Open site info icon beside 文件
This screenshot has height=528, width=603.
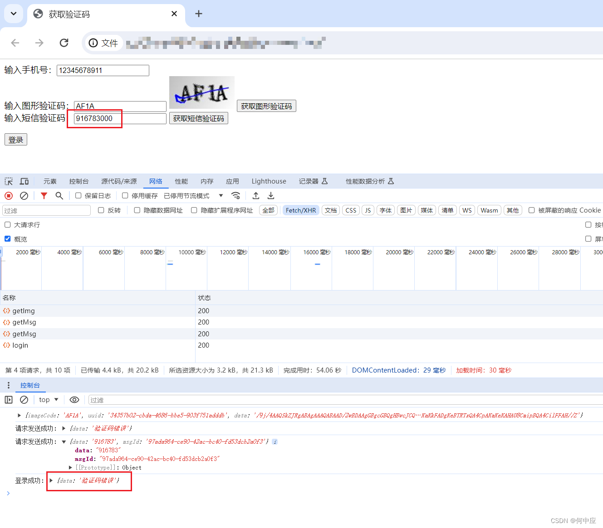(x=93, y=43)
